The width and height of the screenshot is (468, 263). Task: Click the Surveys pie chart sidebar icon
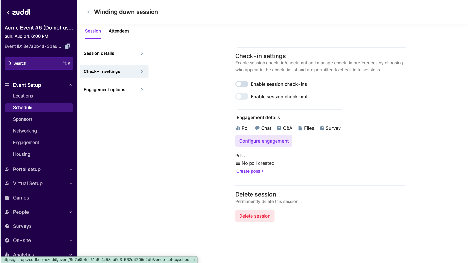pos(7,226)
